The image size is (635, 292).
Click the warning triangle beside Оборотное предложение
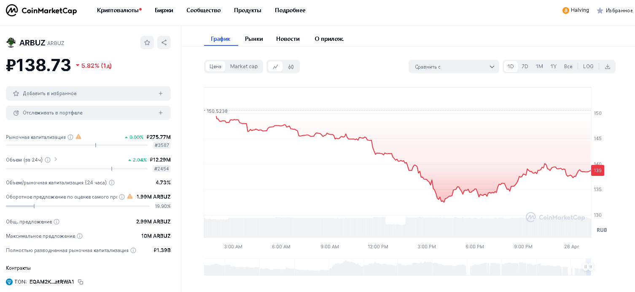[130, 196]
